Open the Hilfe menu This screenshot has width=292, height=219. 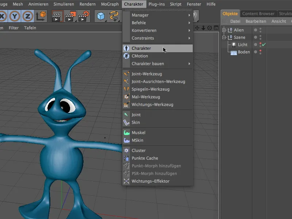[211, 4]
